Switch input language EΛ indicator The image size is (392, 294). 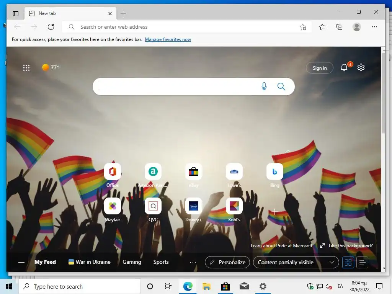coord(340,286)
